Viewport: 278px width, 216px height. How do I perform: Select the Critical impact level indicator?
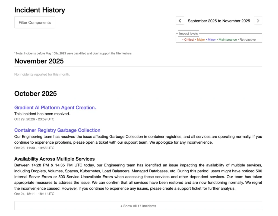click(189, 39)
